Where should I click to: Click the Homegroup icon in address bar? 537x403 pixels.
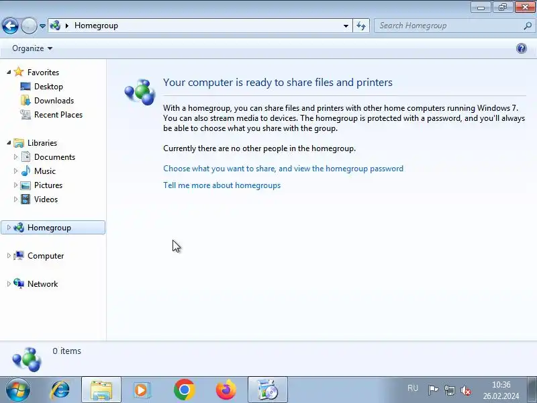click(55, 26)
